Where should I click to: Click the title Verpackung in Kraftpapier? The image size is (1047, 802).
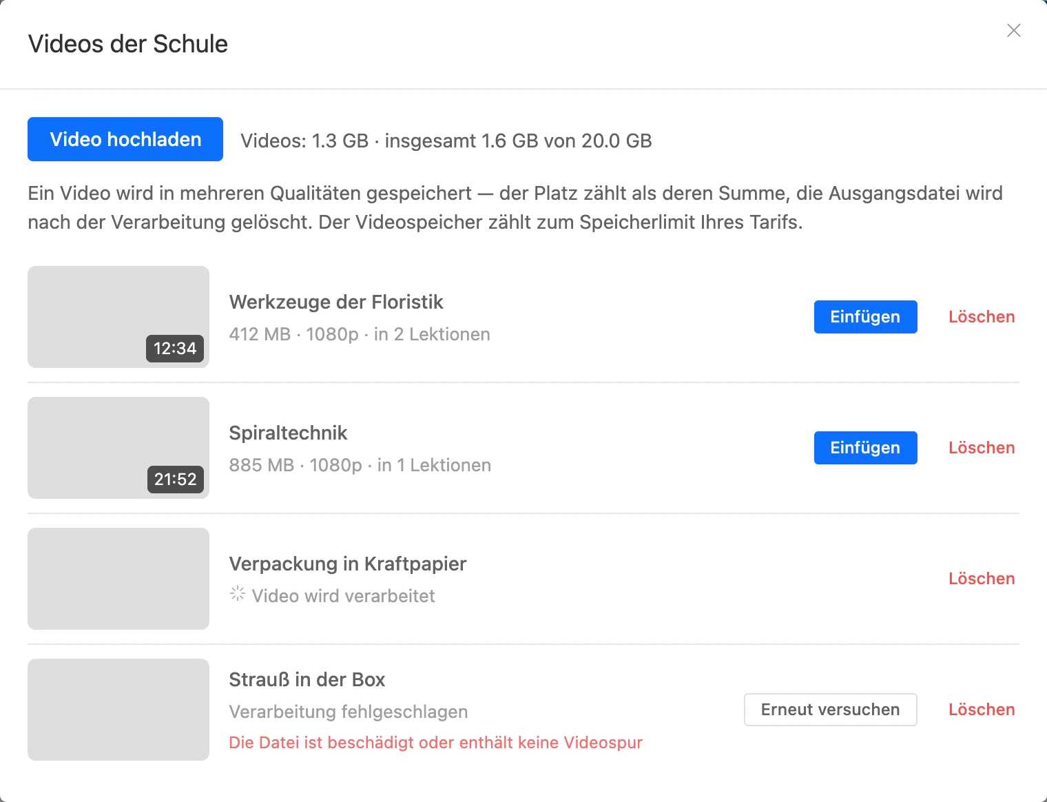(348, 564)
